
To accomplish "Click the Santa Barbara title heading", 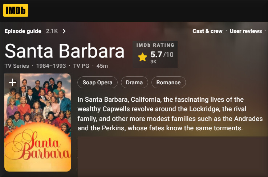I will [65, 51].
